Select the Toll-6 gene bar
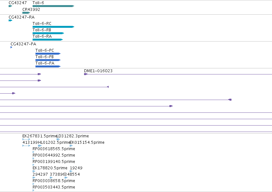This screenshot has height=192, width=272. point(53,6)
